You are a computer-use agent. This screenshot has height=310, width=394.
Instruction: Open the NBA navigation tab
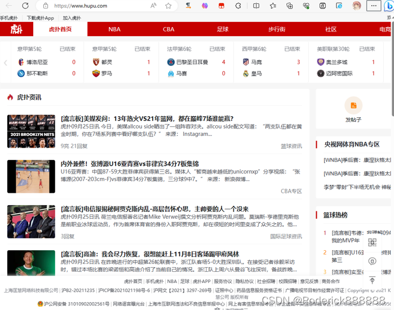click(114, 29)
